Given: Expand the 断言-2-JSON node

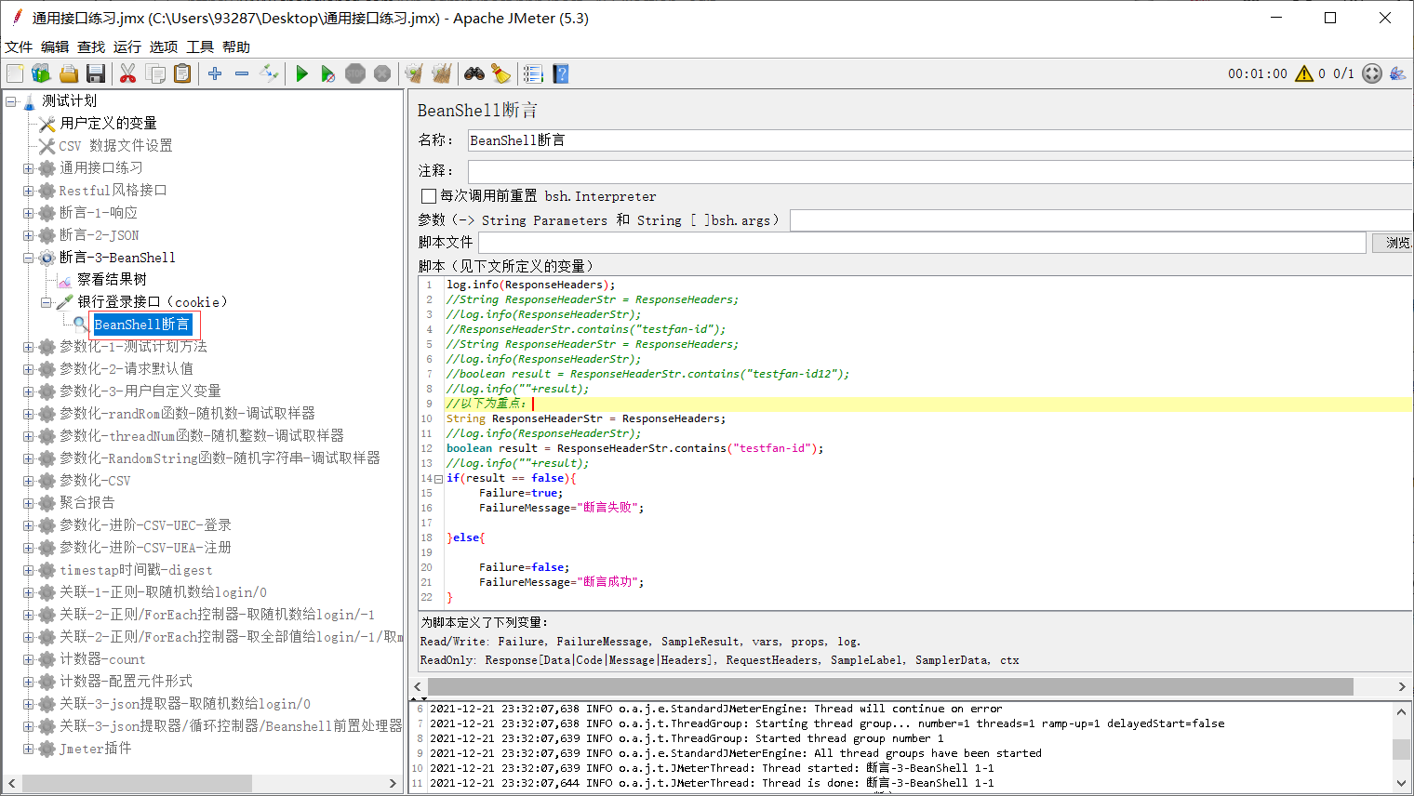Looking at the screenshot, I should (x=28, y=235).
